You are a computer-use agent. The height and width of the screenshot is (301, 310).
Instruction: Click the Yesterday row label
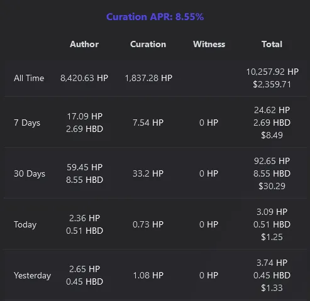click(32, 275)
